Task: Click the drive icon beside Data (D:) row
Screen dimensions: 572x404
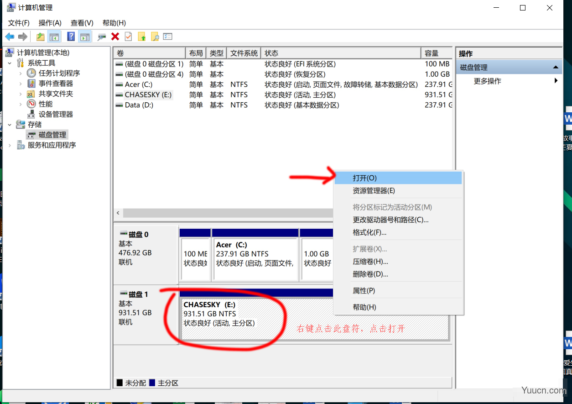Action: click(119, 105)
